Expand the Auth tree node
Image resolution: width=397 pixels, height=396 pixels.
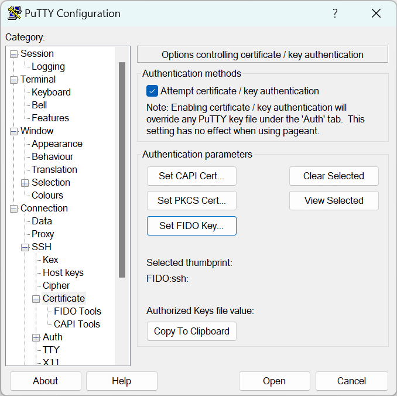coord(36,337)
